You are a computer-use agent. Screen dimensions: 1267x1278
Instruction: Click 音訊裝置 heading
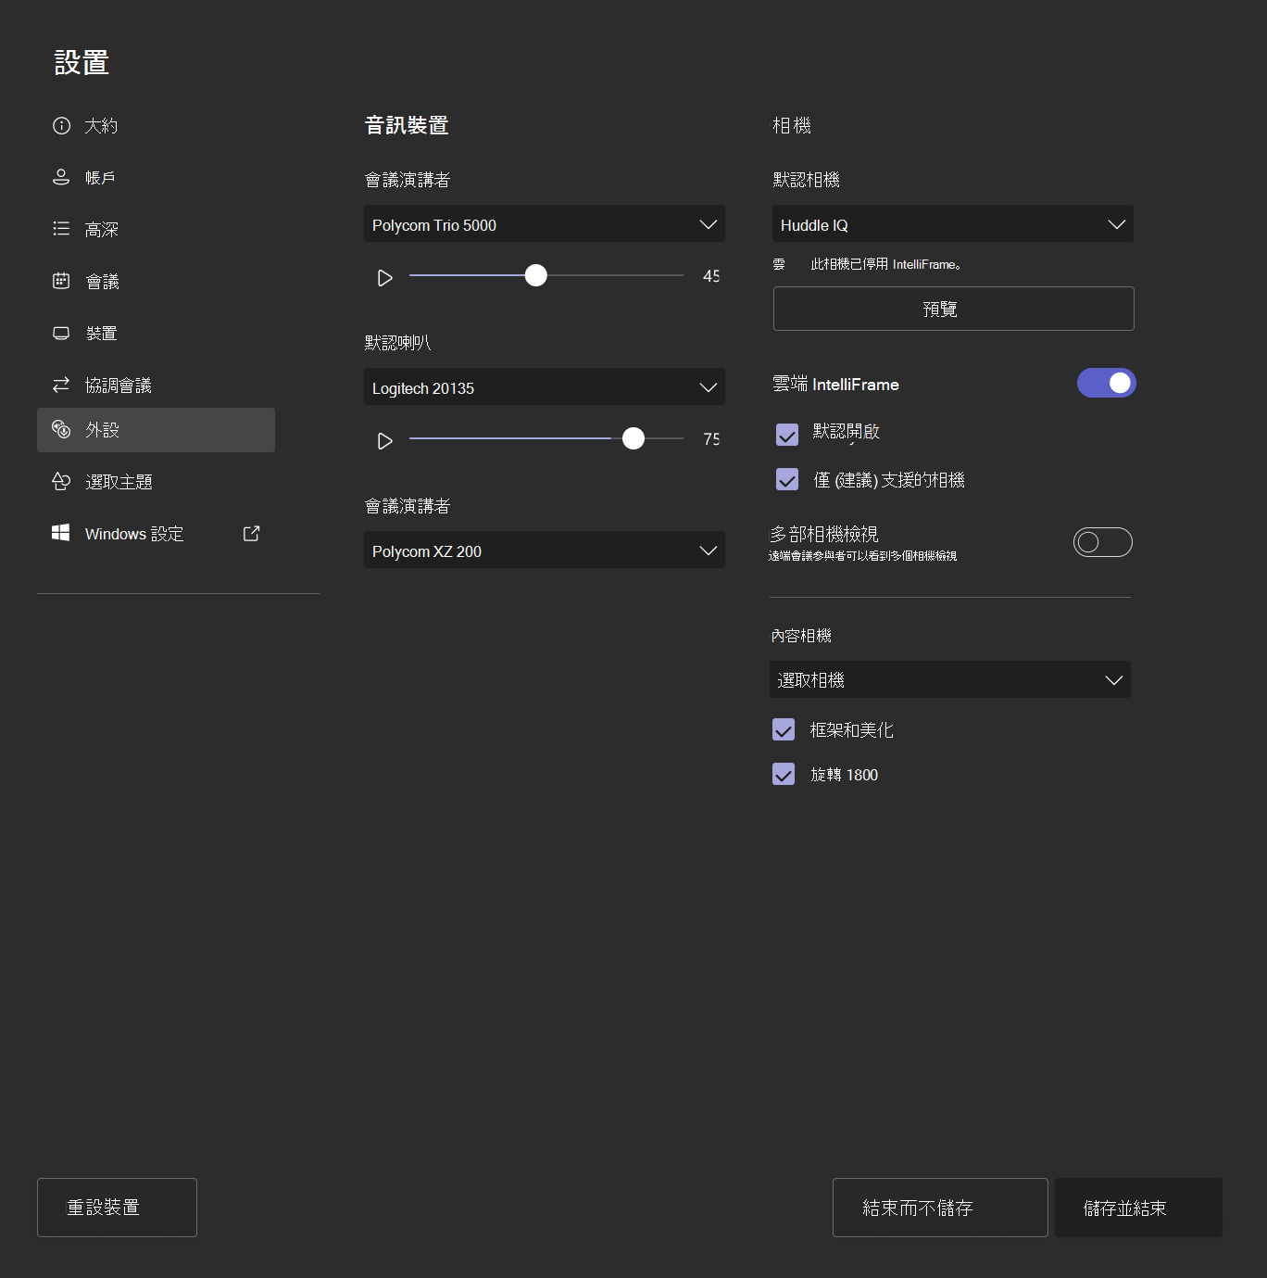pyautogui.click(x=407, y=126)
